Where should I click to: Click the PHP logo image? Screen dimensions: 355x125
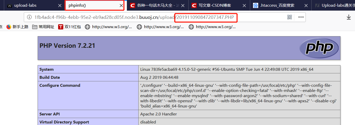(319, 48)
